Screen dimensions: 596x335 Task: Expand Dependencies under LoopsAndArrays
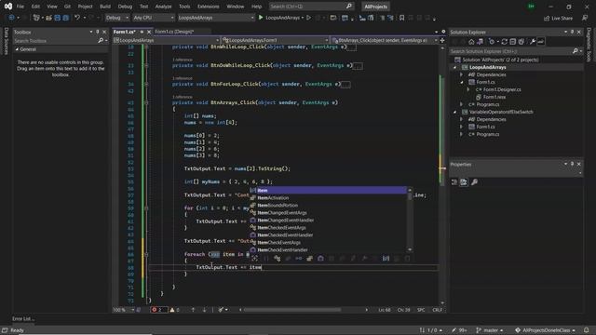[462, 74]
